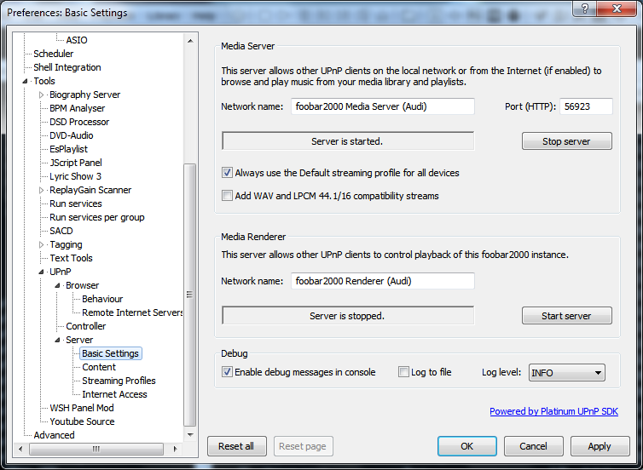
Task: Select Run services per group
Action: click(x=97, y=217)
